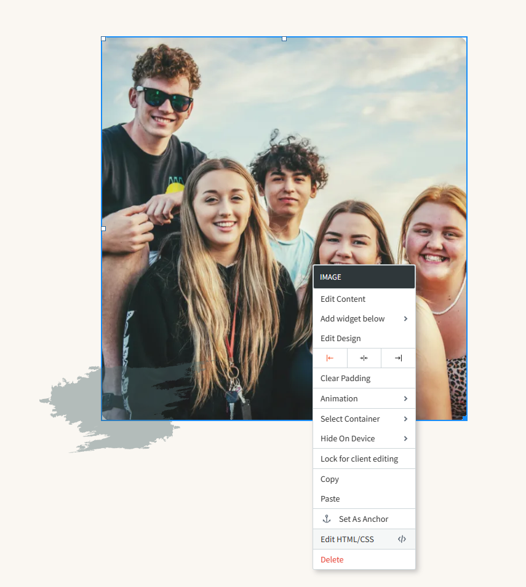Delete the image widget
This screenshot has width=526, height=587.
[x=332, y=559]
